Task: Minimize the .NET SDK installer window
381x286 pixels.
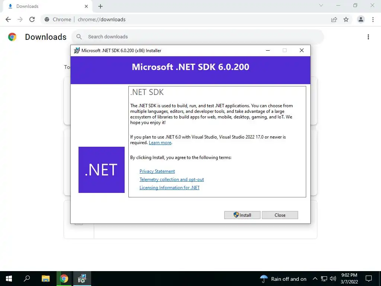Action: (x=268, y=50)
